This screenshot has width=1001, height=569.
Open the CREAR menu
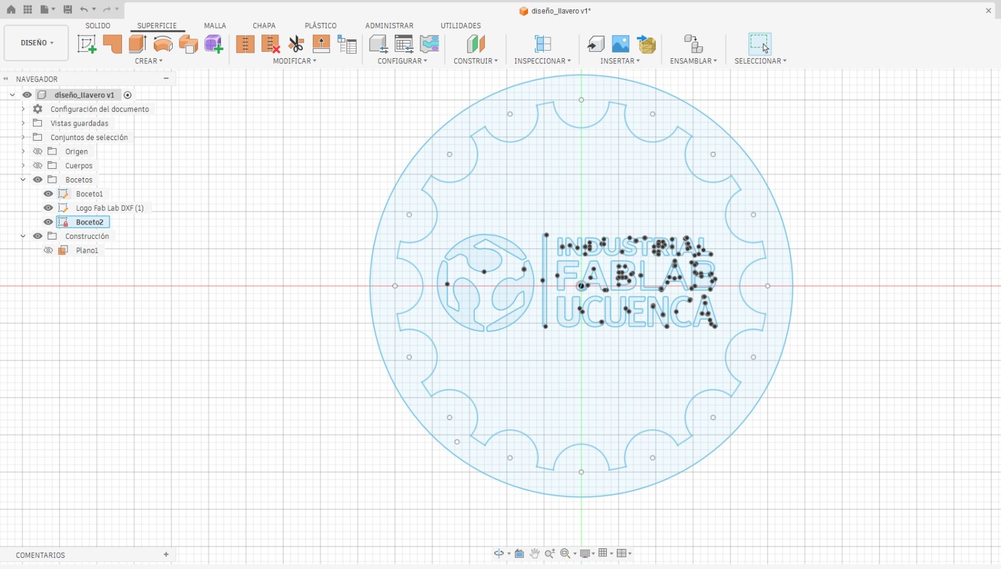pyautogui.click(x=148, y=61)
